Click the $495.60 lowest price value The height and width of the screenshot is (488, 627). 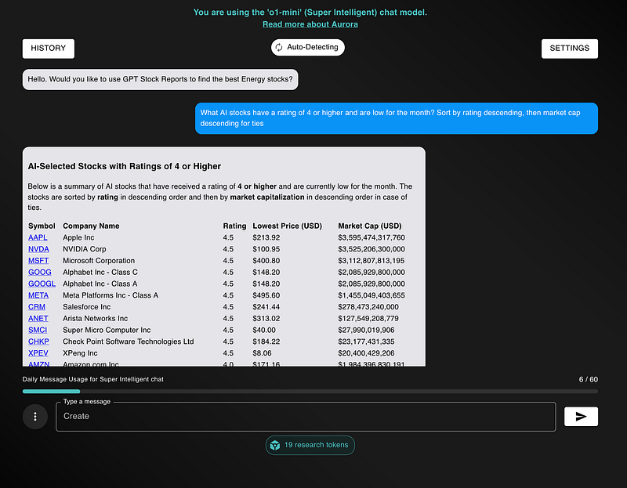coord(266,295)
